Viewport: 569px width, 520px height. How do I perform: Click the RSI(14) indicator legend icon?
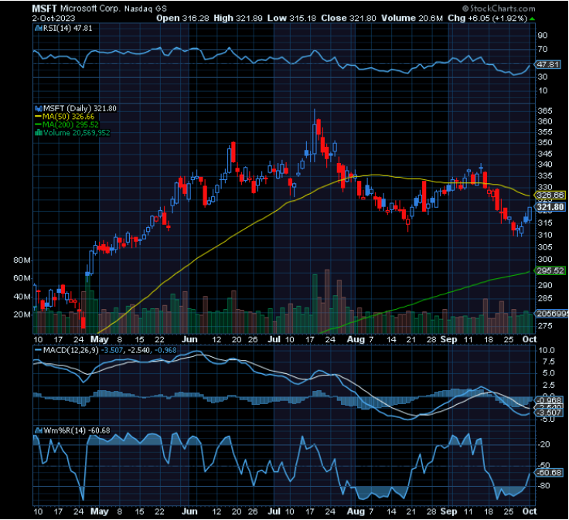tap(39, 29)
